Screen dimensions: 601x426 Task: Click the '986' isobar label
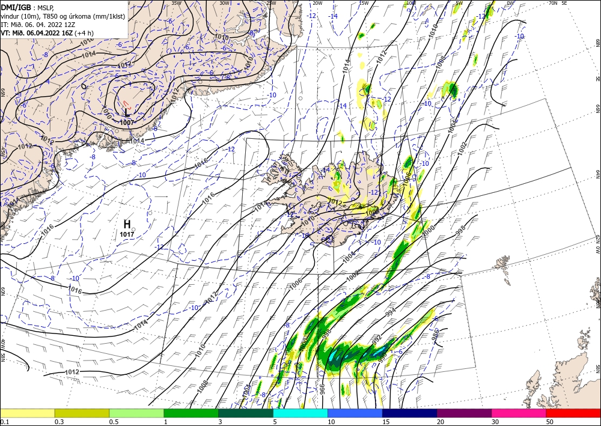click(435, 336)
